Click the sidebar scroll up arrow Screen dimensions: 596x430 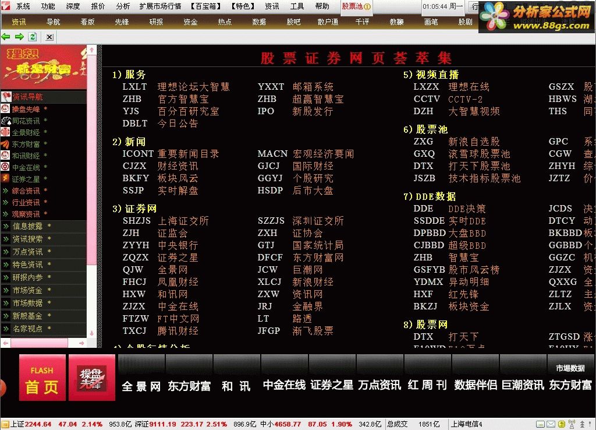click(x=91, y=50)
